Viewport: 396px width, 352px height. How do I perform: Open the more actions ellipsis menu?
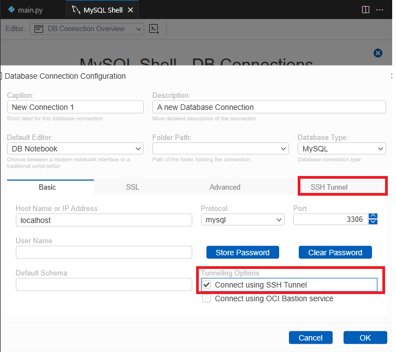coord(380,10)
